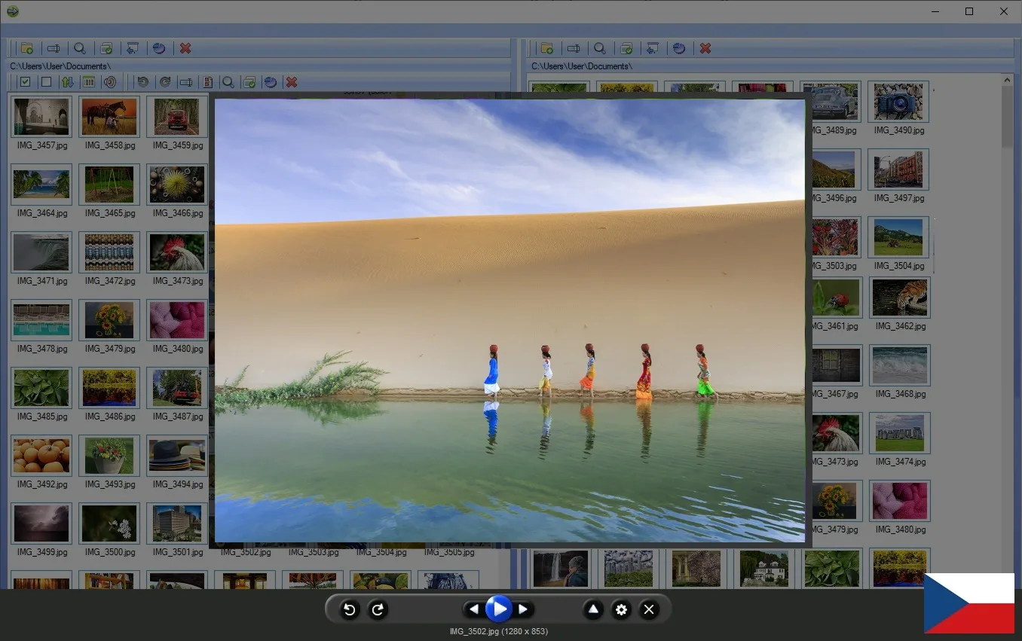Click new folder icon in left pane toolbar
This screenshot has width=1022, height=641.
pyautogui.click(x=27, y=48)
